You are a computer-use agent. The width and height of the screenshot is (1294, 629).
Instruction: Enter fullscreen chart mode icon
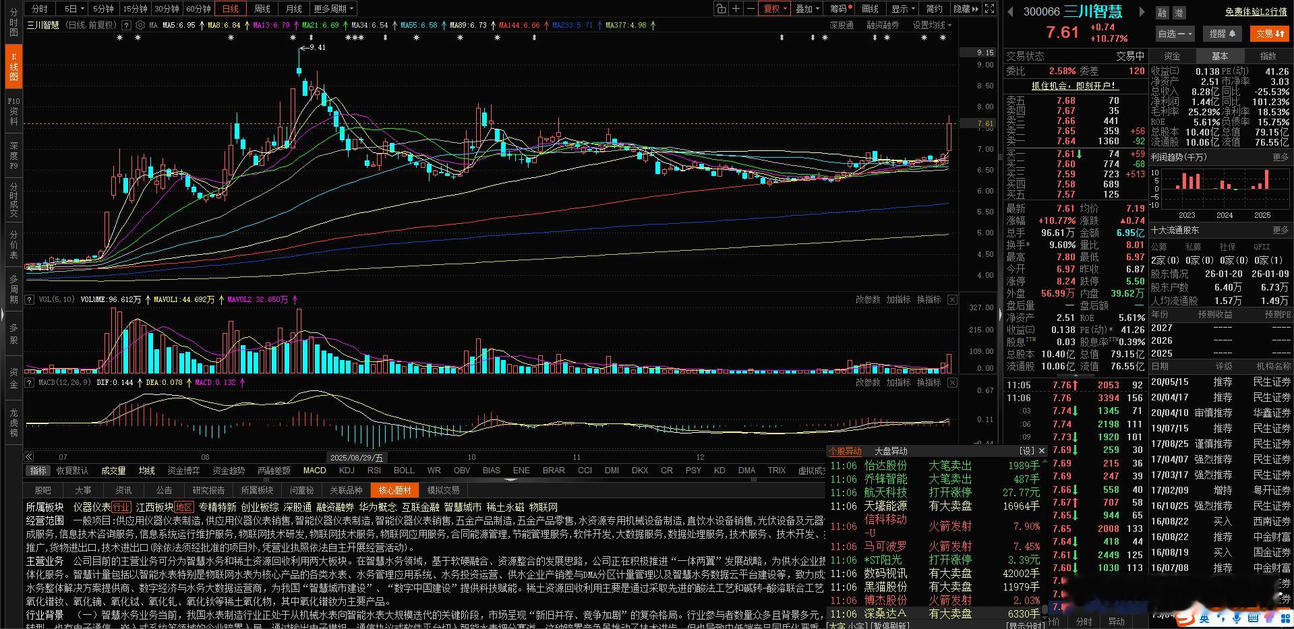pyautogui.click(x=989, y=9)
